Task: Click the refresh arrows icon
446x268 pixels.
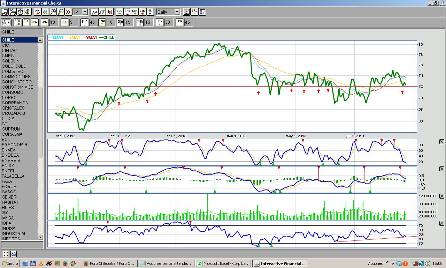Action: [37, 12]
